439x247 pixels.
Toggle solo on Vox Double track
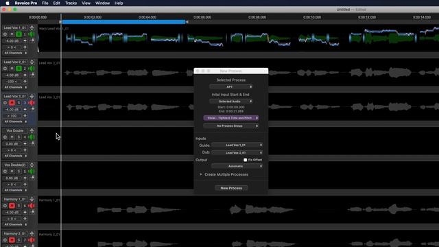pos(19,137)
